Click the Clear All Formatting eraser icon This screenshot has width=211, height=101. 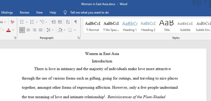(x=12, y=22)
